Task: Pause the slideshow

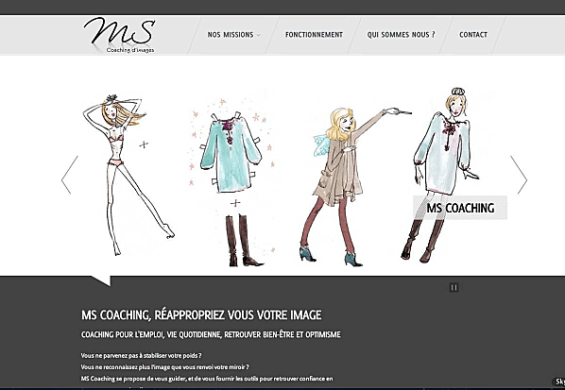Action: click(x=454, y=287)
